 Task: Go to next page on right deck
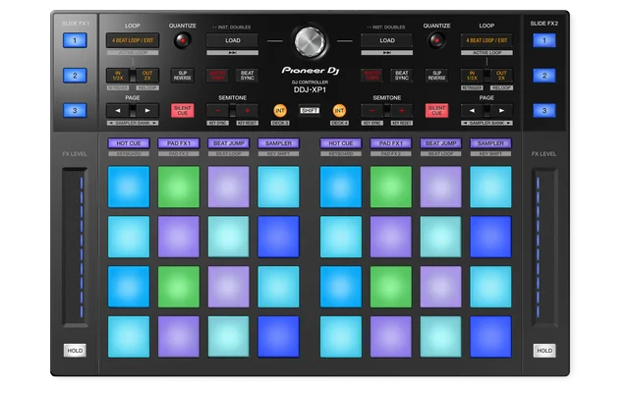(x=501, y=111)
